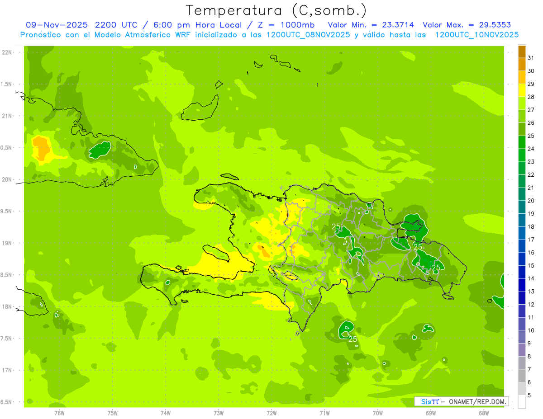Image resolution: width=543 pixels, height=419 pixels.
Task: Pick the purple colorbar swatch between 9 and 10
Action: [x=522, y=337]
